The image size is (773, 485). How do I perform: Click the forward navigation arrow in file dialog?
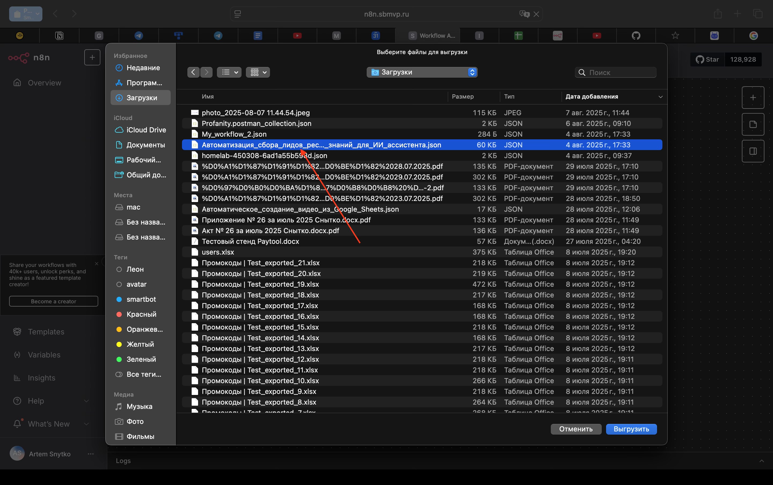pyautogui.click(x=206, y=72)
